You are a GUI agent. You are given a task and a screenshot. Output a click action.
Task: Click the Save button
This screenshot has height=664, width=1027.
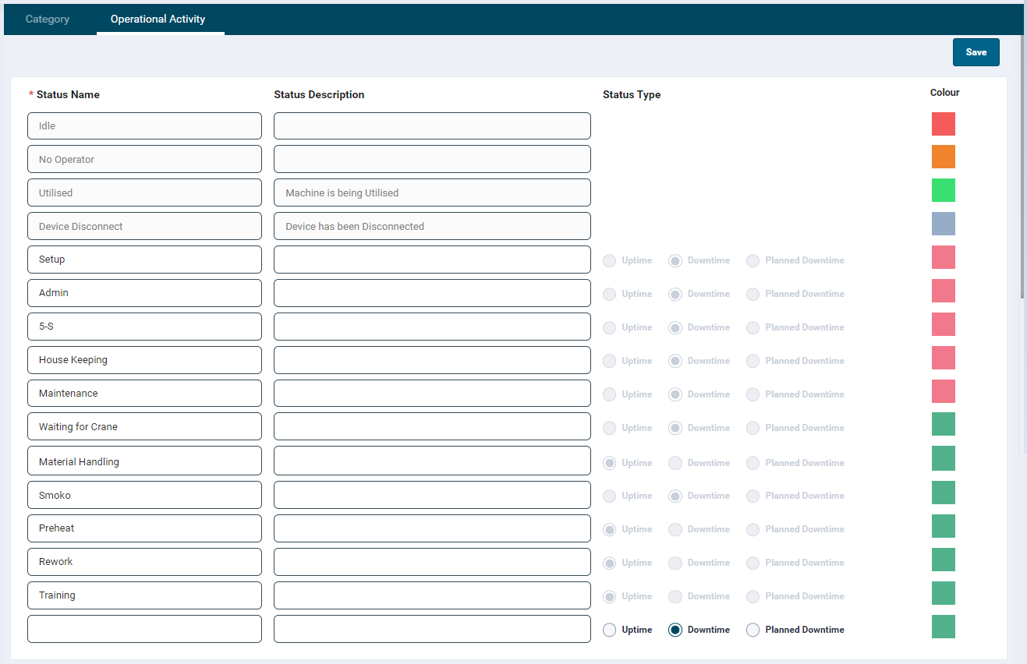tap(976, 52)
